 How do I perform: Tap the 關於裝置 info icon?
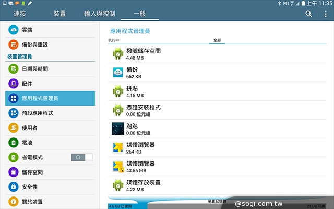pyautogui.click(x=14, y=202)
